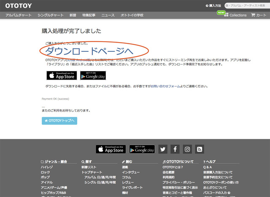The width and height of the screenshot is (270, 197).
Task: Open シングル 日/週/月/年間 chart link
Action: [100, 182]
